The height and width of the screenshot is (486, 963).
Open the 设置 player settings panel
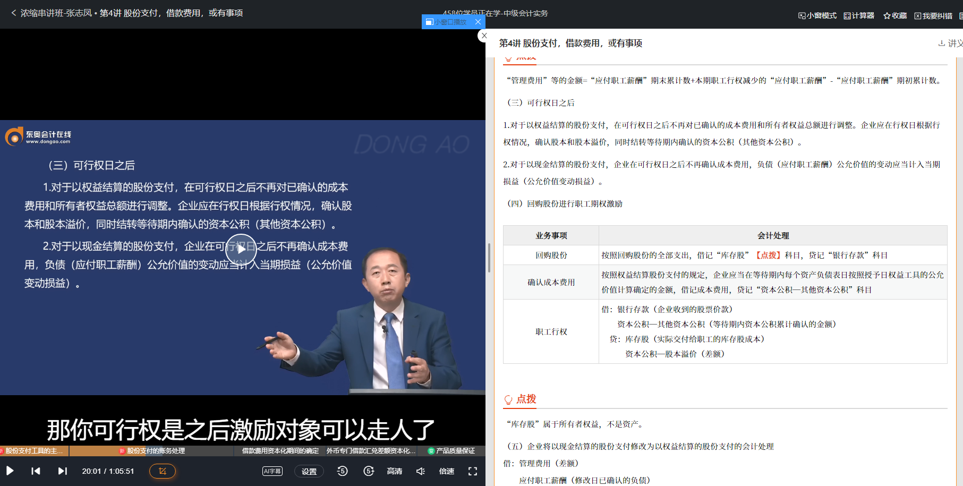[309, 471]
